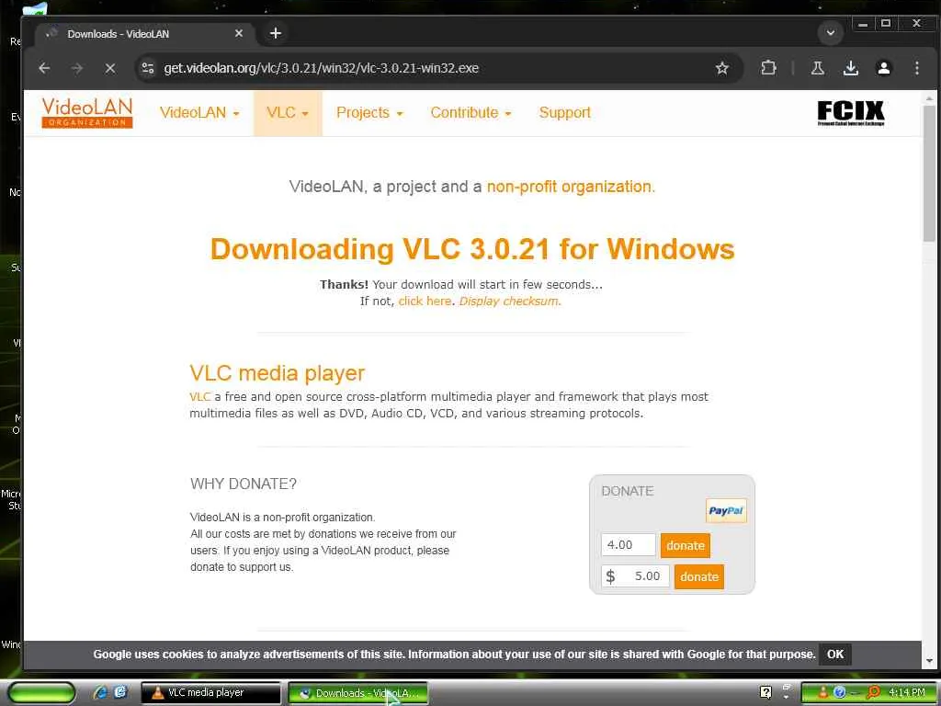
Task: Select Downloads - VideoLAN taskbar button
Action: [x=358, y=693]
